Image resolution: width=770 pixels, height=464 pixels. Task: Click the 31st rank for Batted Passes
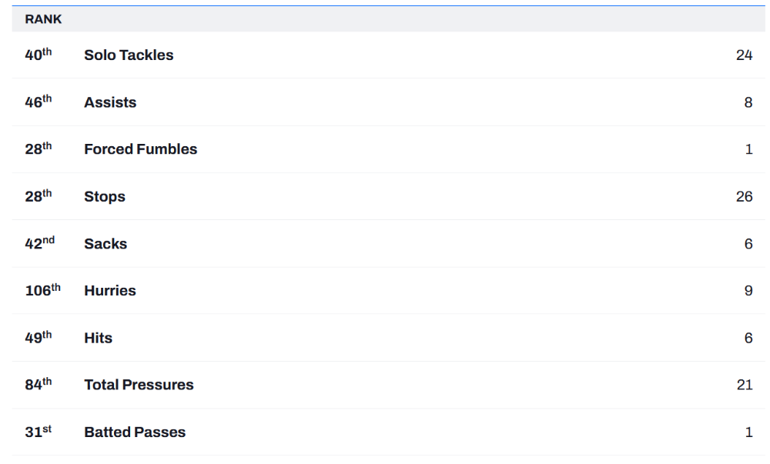38,431
